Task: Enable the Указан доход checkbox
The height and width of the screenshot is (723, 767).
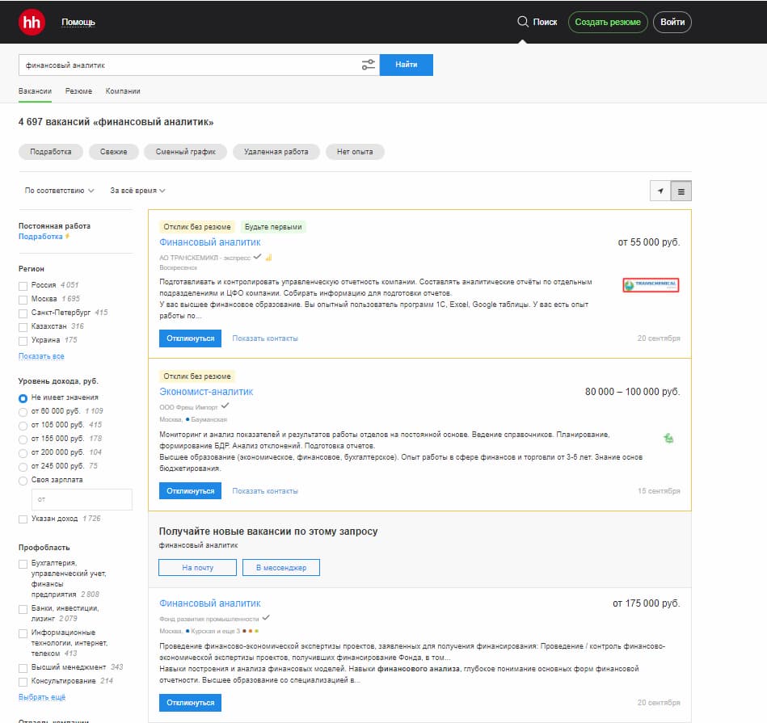Action: point(23,519)
